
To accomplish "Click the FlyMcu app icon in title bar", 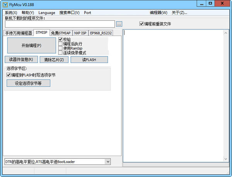I will pos(5,5).
